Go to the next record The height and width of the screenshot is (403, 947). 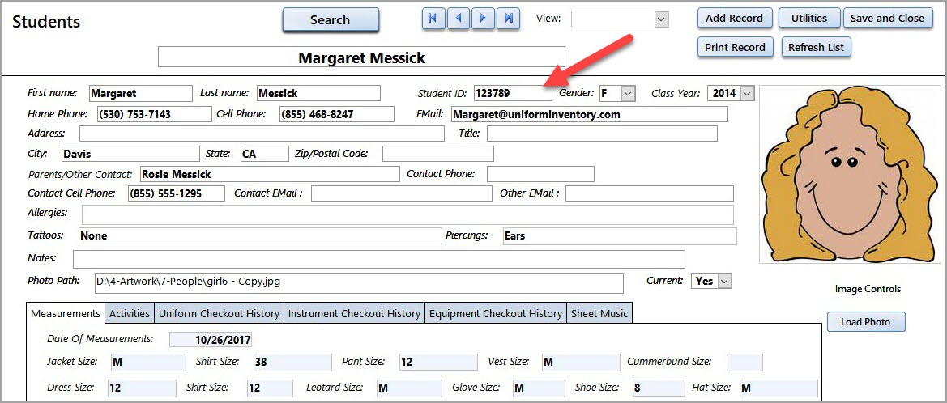pyautogui.click(x=484, y=19)
